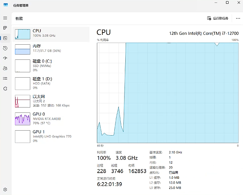View GPU 0 NVIDIA RTX A4000

tap(51, 118)
